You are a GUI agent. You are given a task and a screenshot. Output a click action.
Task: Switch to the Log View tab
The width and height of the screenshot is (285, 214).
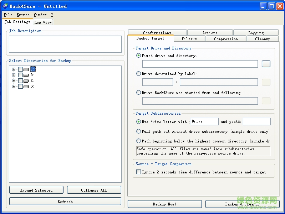click(x=43, y=22)
